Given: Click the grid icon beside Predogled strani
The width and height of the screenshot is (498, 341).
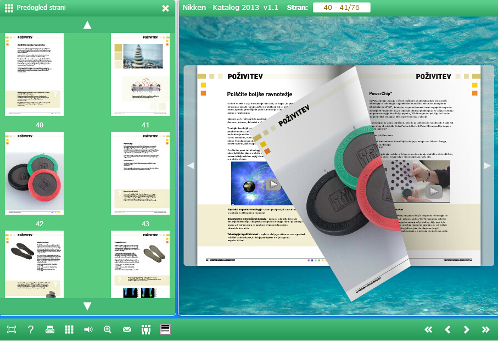Looking at the screenshot, I should coord(9,8).
